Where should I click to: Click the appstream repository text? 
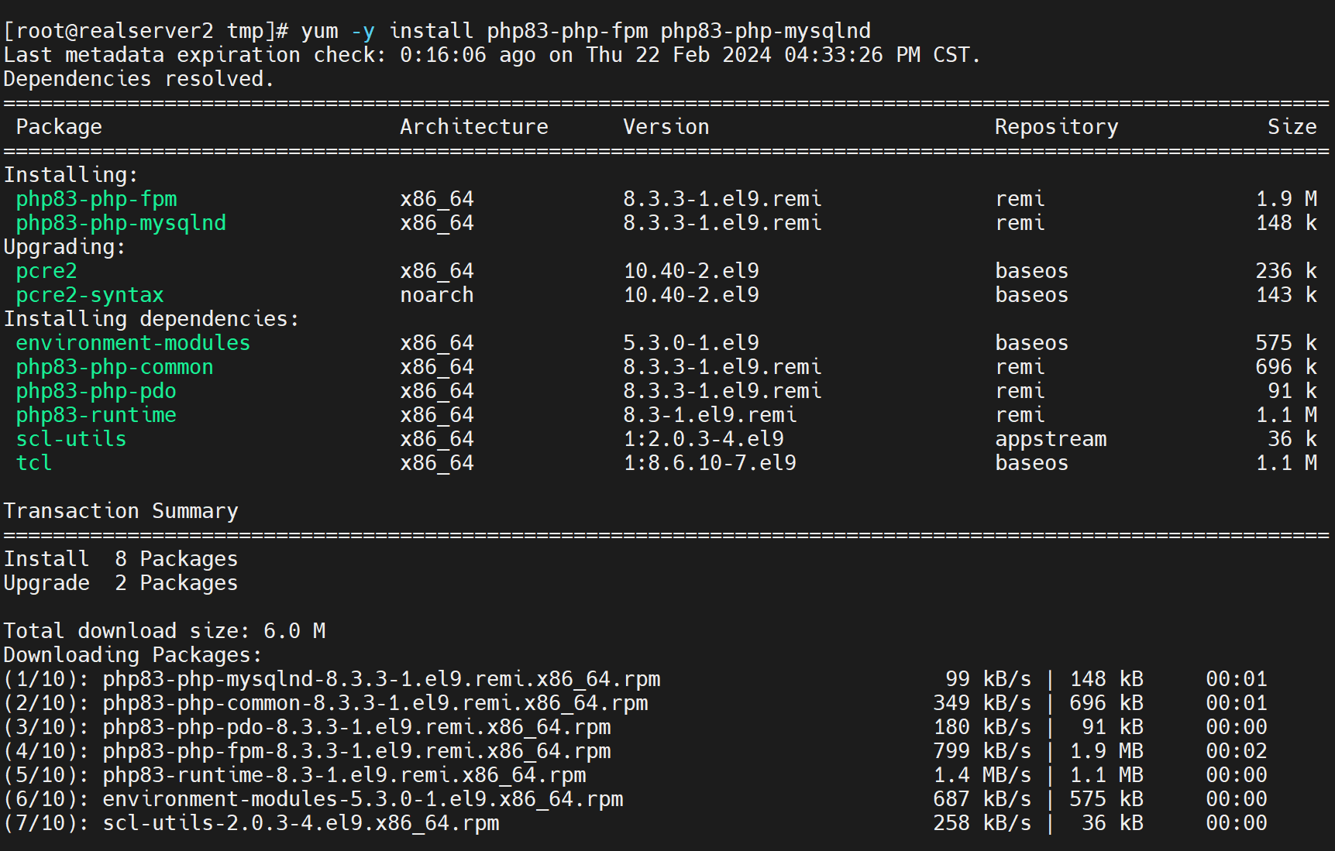click(1051, 439)
